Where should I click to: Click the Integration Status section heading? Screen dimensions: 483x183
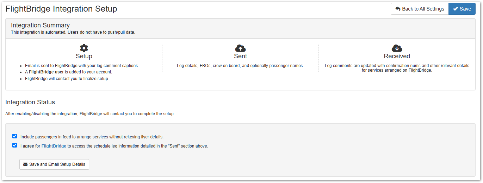click(30, 102)
